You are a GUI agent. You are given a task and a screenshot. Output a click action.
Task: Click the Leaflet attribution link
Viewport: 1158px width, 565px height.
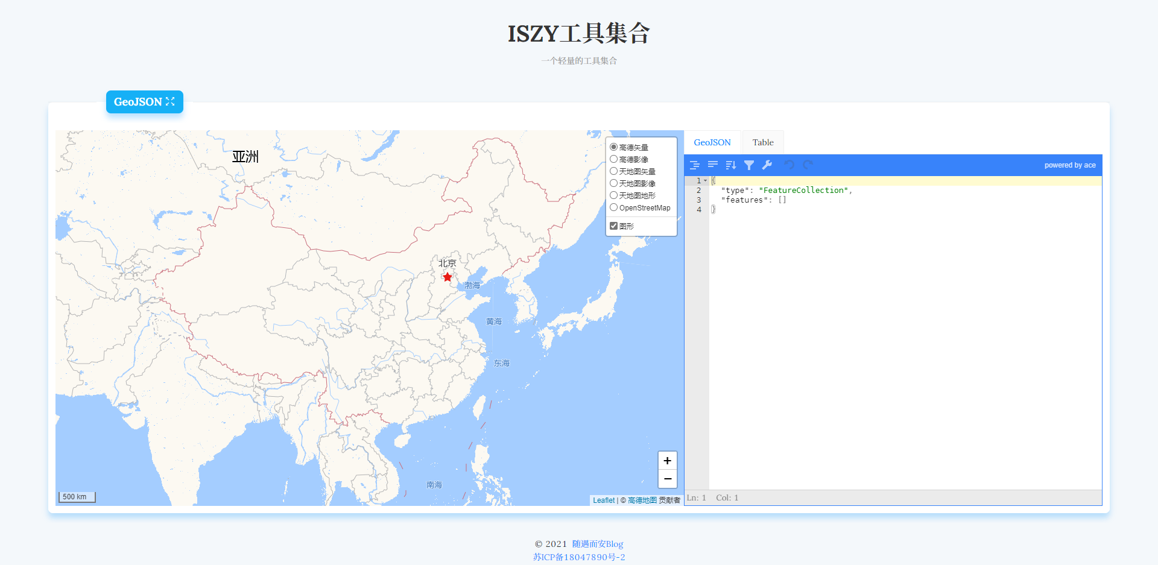(x=603, y=500)
